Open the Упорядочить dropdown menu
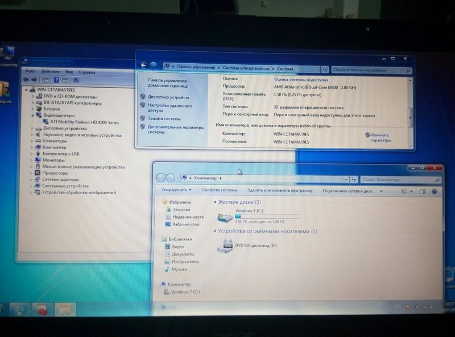 tap(175, 190)
